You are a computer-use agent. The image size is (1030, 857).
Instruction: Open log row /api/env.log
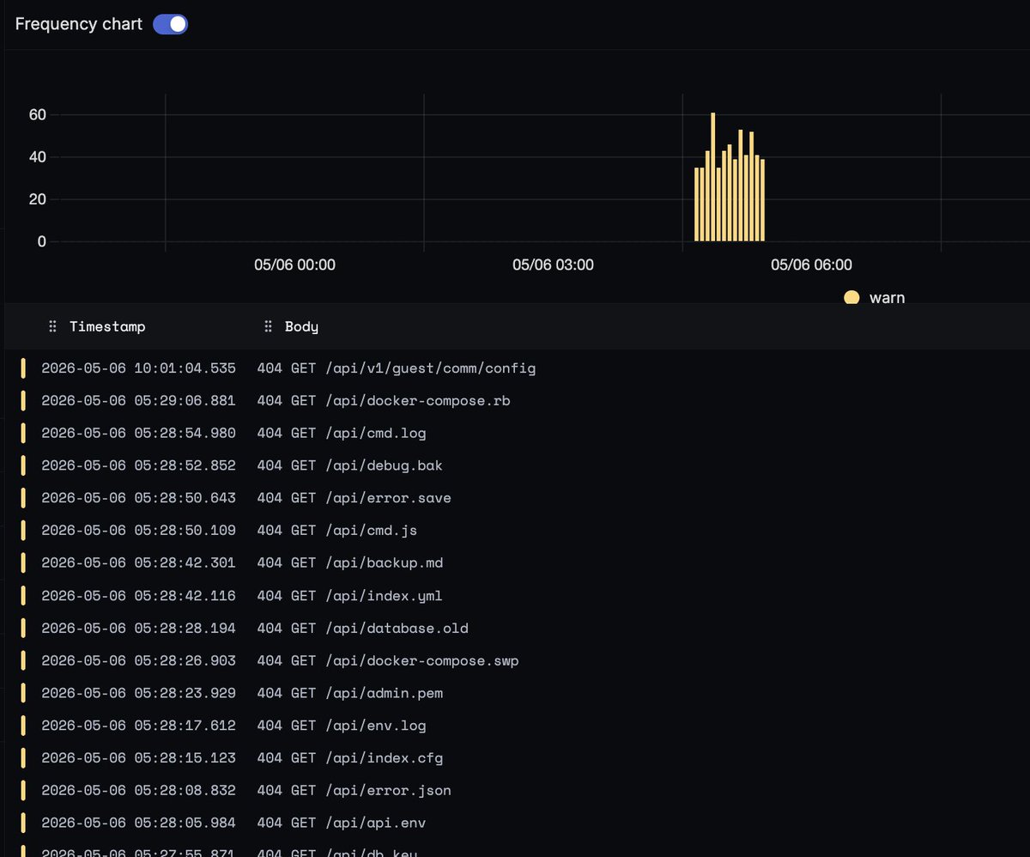[515, 726]
